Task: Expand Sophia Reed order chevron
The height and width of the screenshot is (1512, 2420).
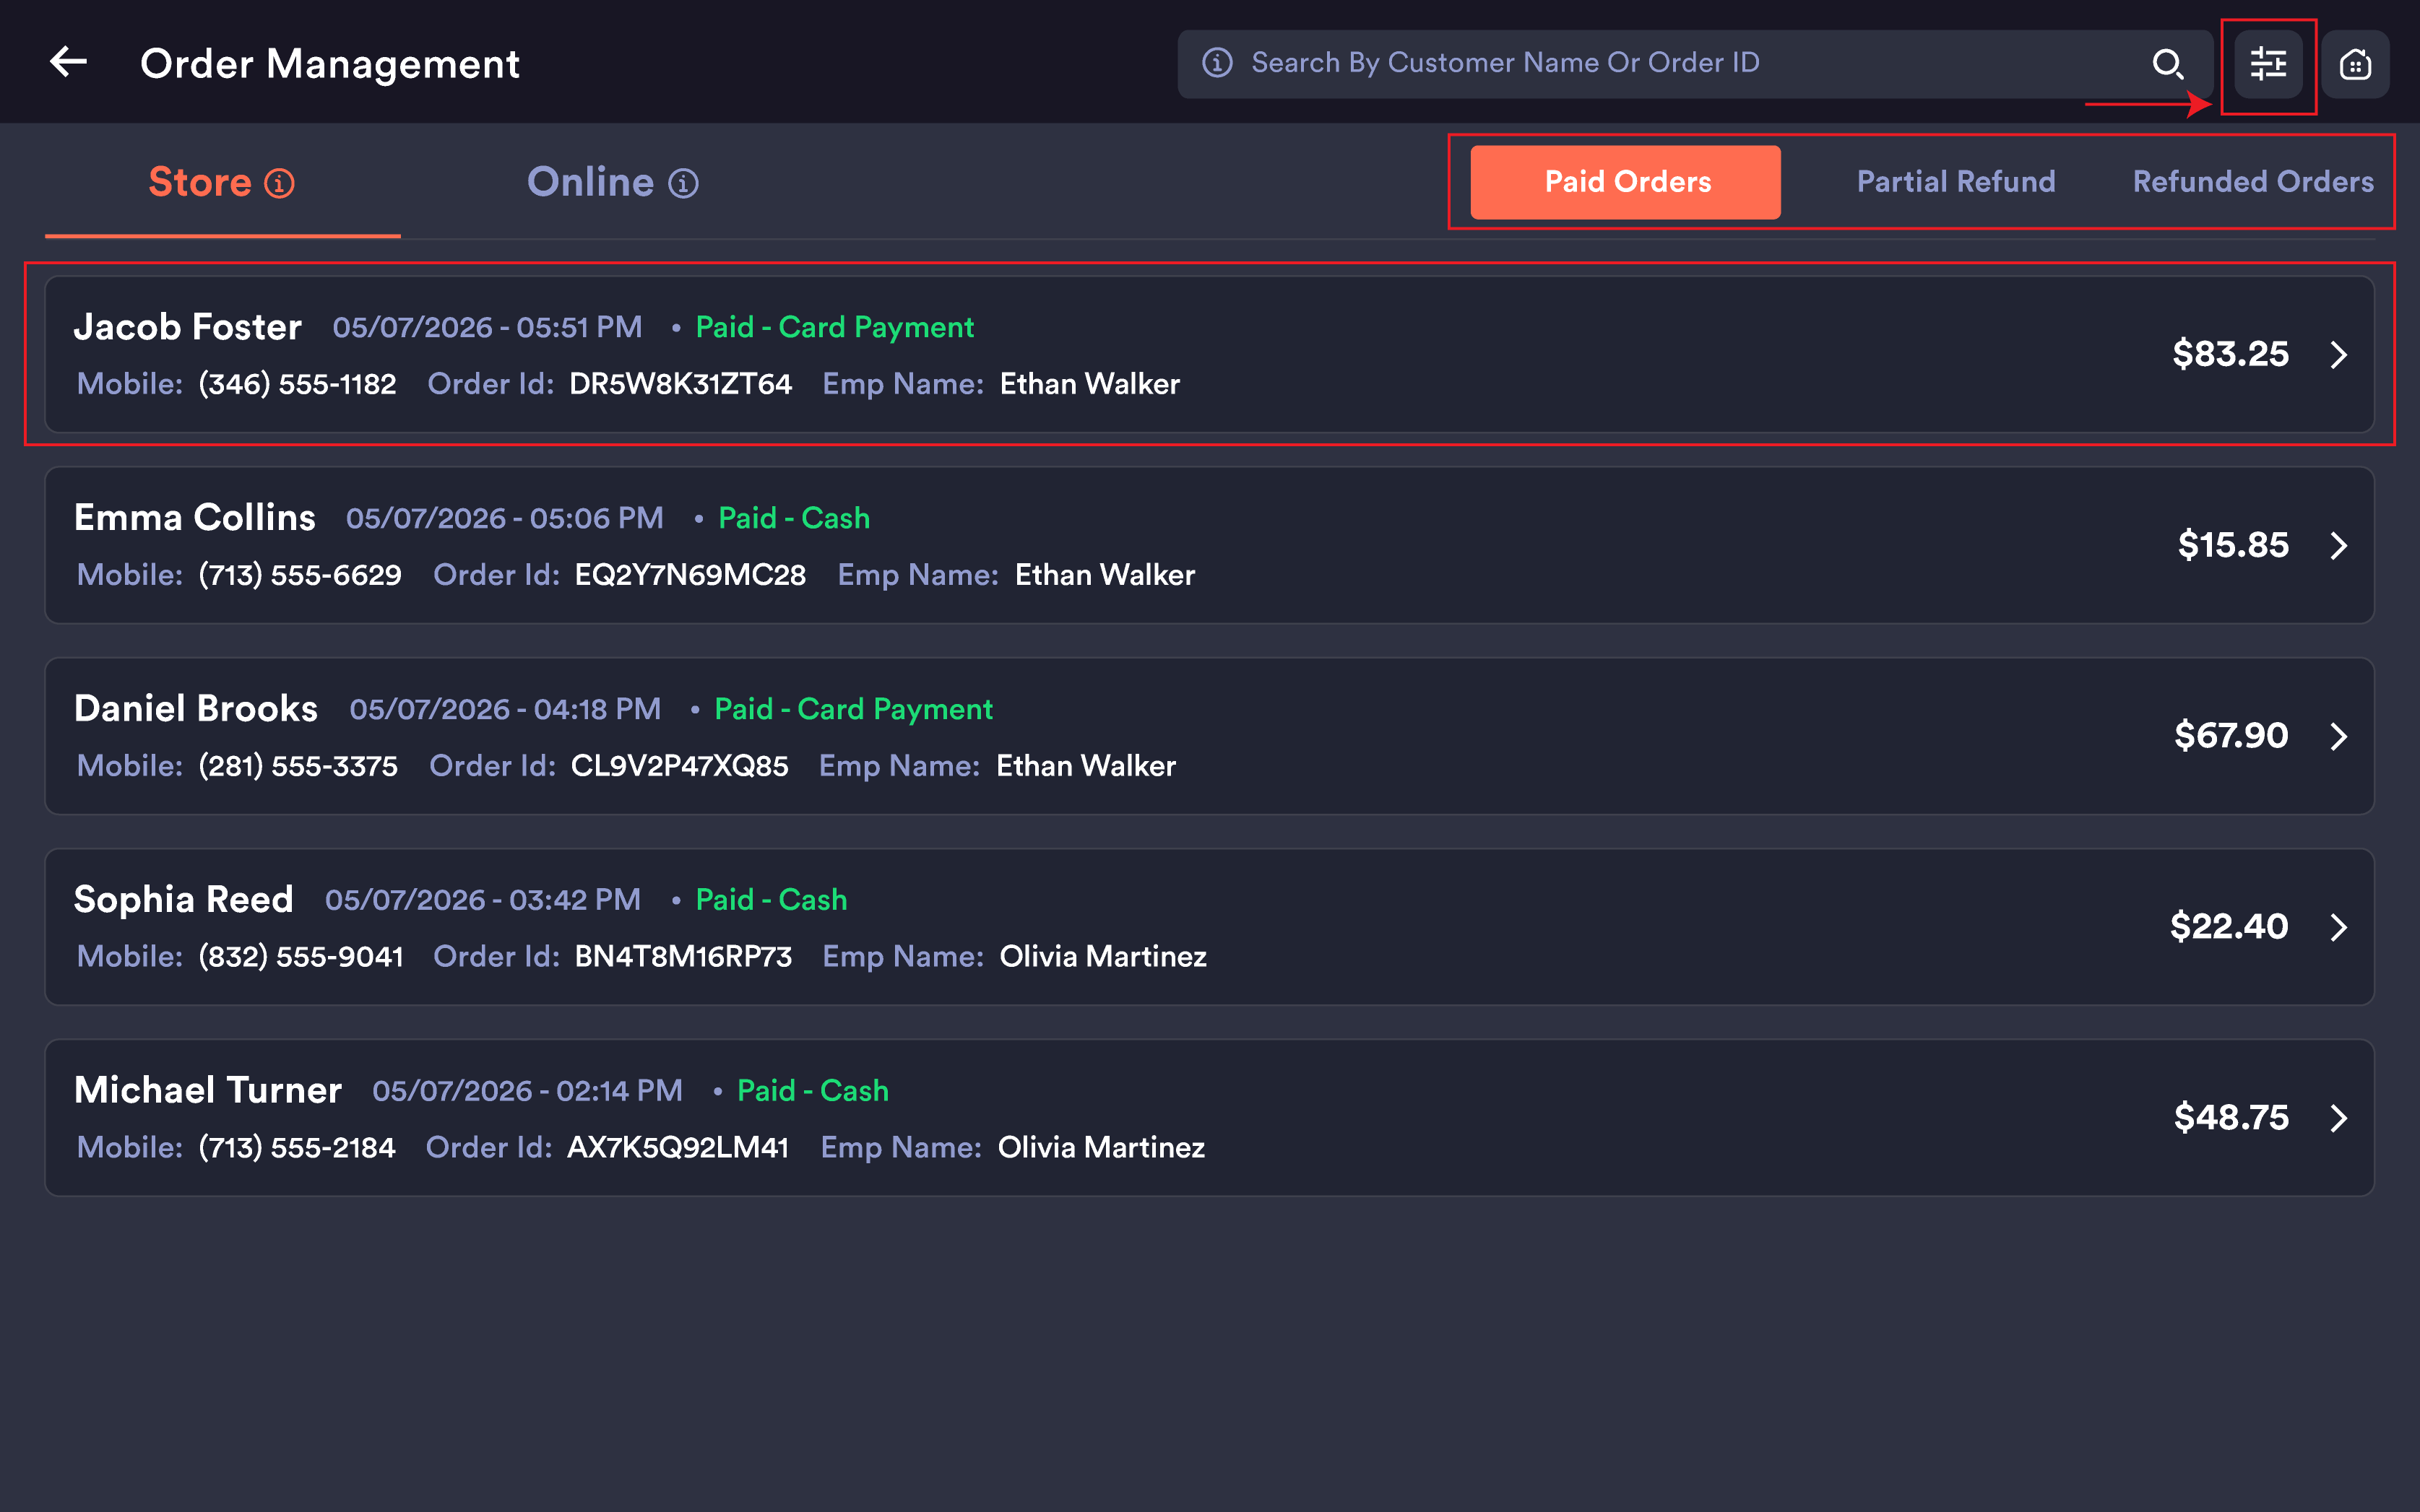Action: 2338,927
